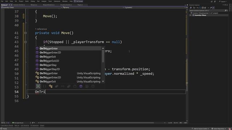
Task: Open the File menu
Action: point(2,1)
